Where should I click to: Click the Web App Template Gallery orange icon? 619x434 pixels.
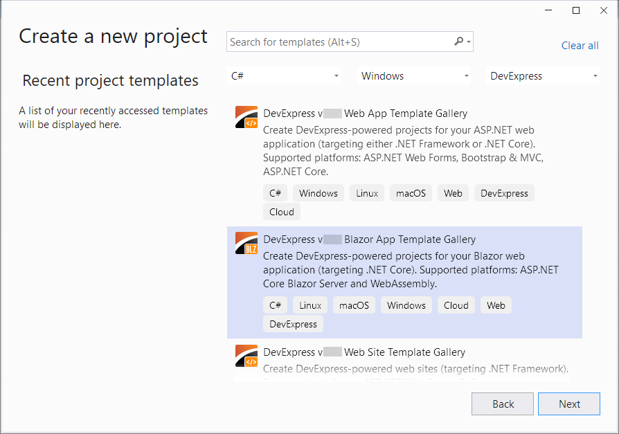(x=246, y=117)
